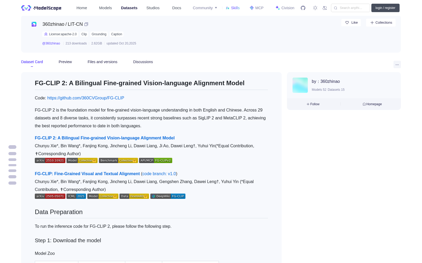422x263 pixels.
Task: Open the Benchmark Collection badge
Action: pyautogui.click(x=118, y=160)
